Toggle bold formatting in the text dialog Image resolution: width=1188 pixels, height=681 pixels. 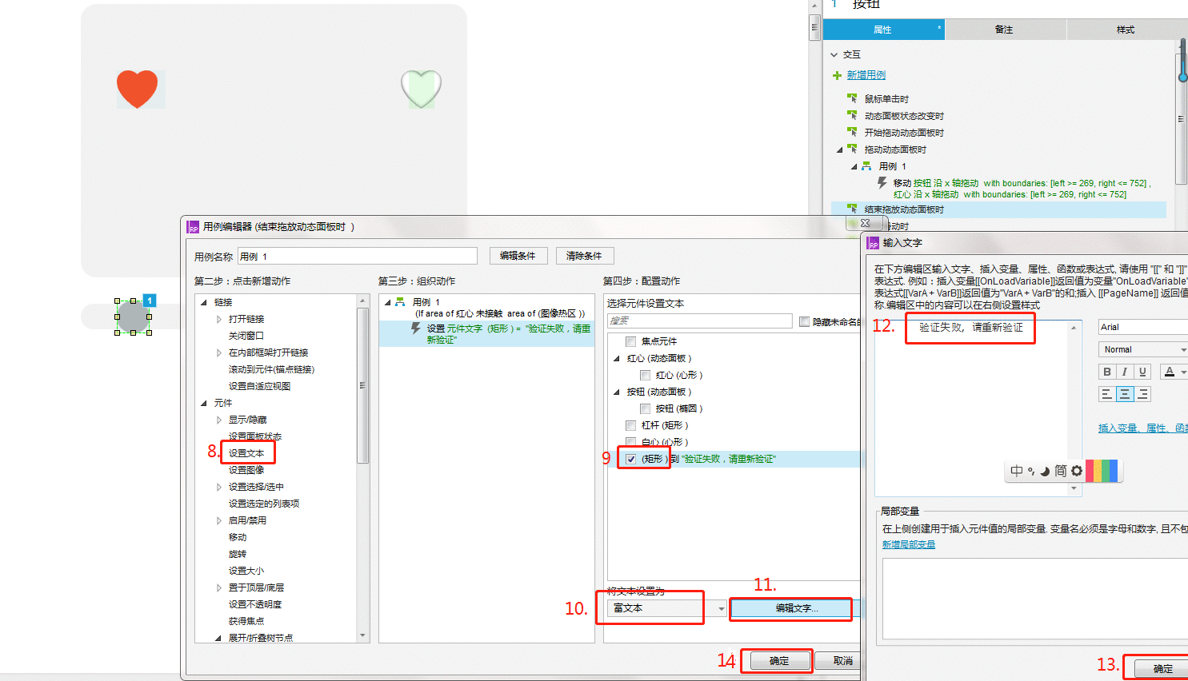(x=1107, y=372)
